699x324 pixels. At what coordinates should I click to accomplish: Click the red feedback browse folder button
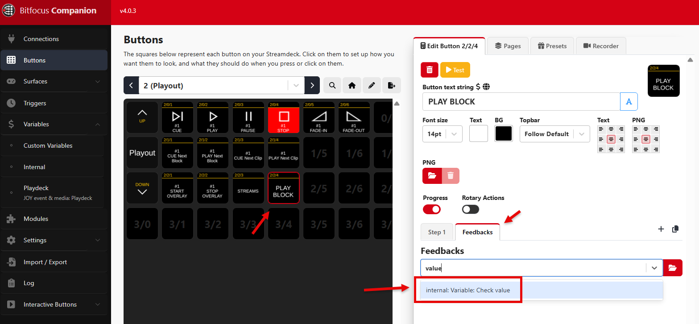[673, 268]
